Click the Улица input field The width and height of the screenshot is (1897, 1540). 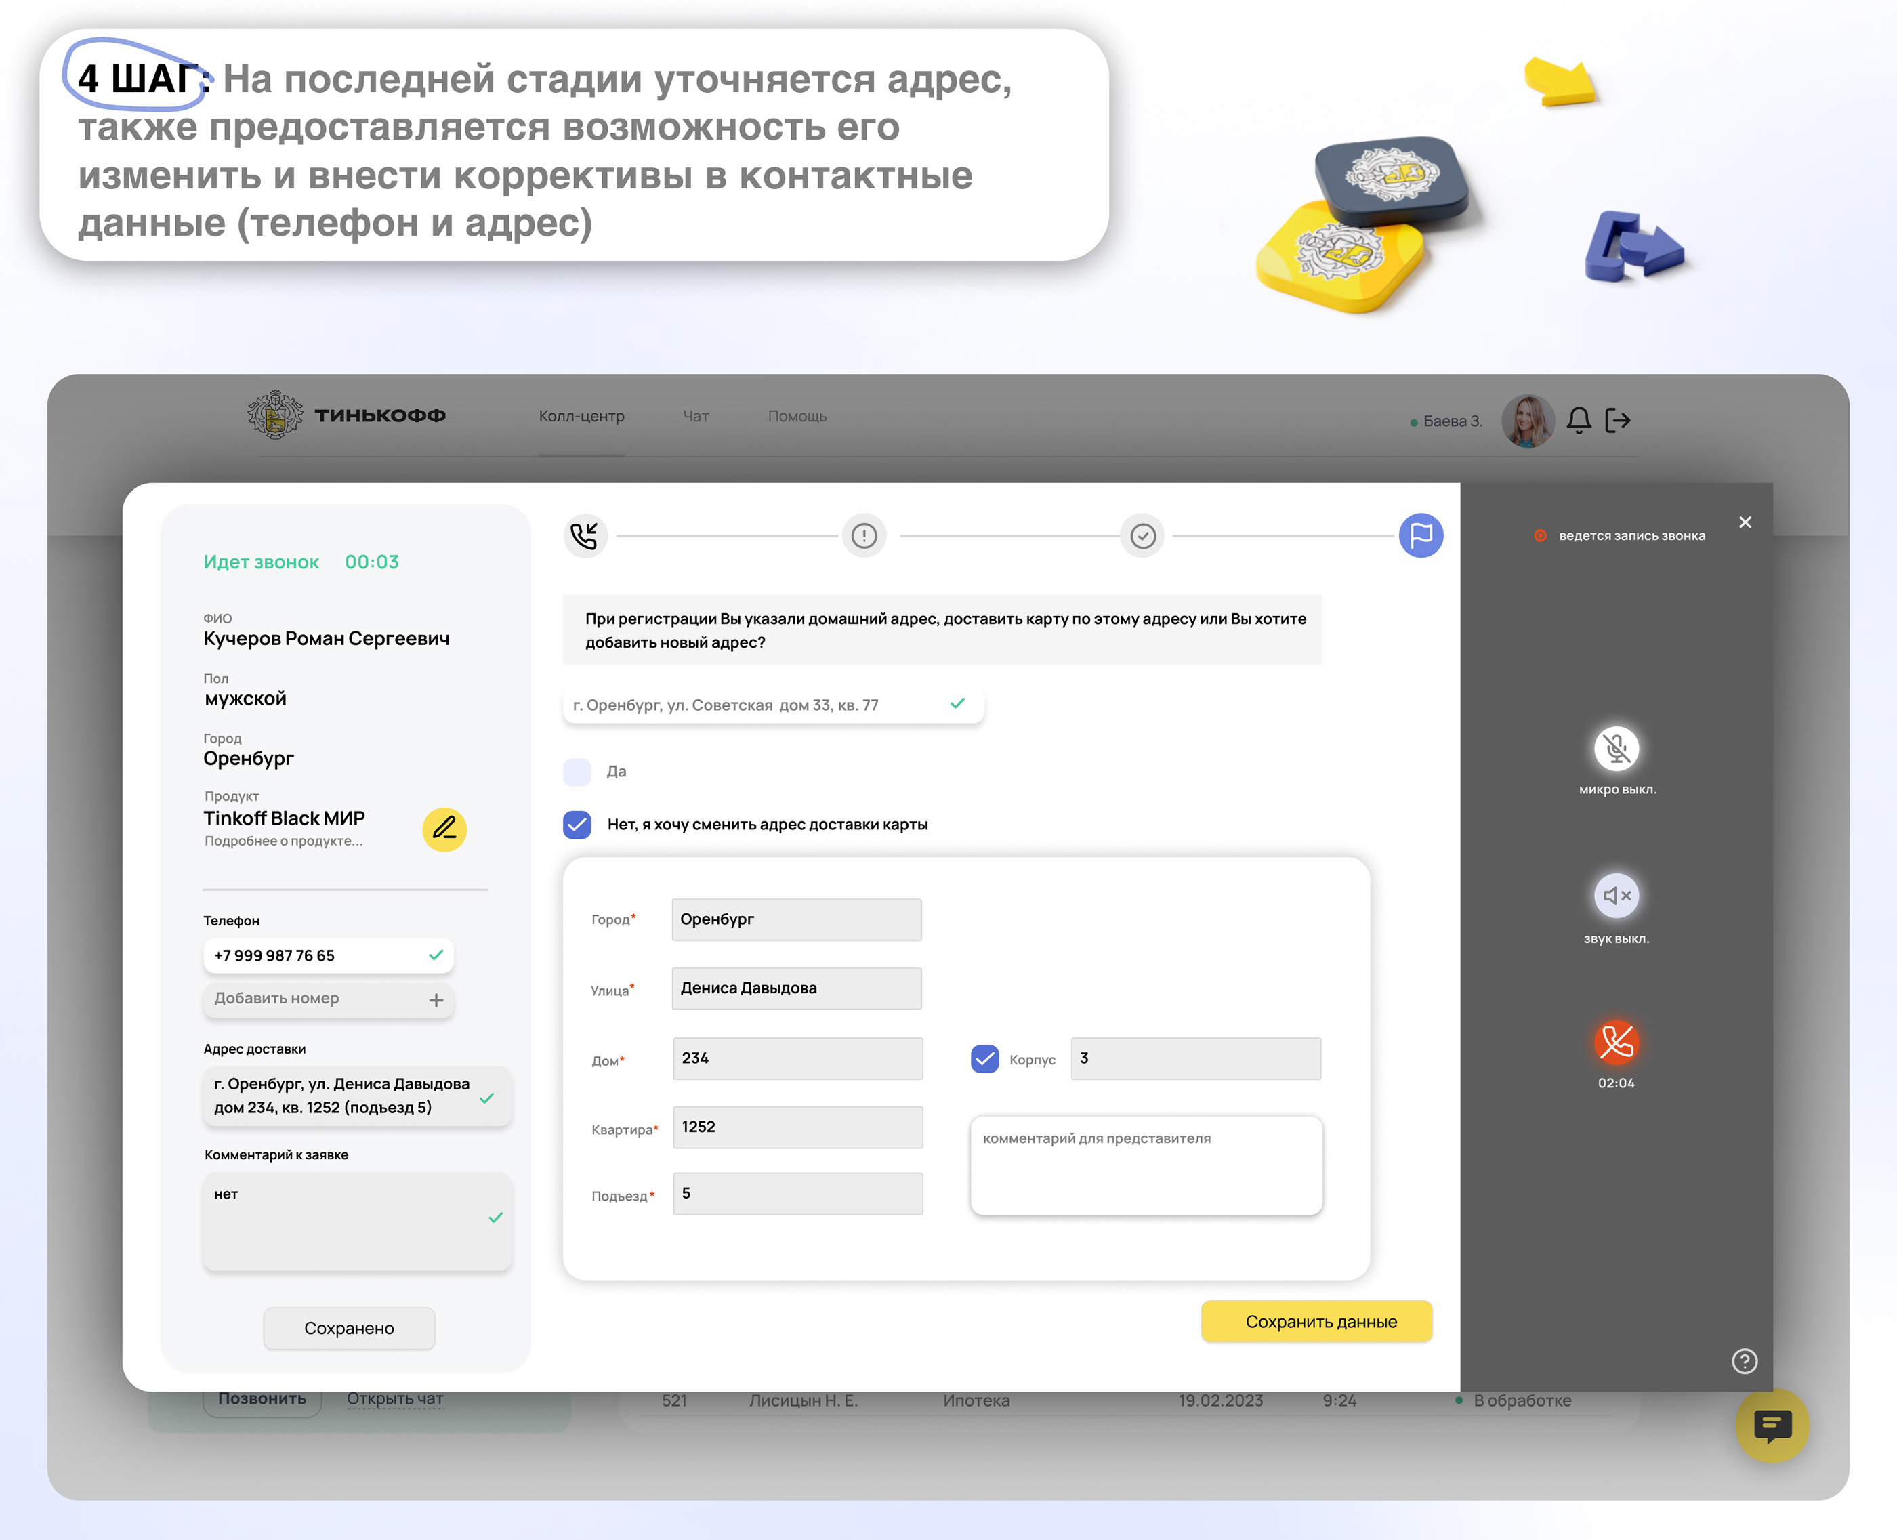795,988
